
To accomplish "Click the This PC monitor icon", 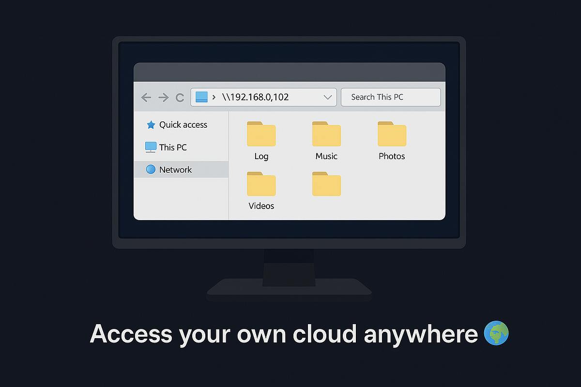I will [x=151, y=147].
